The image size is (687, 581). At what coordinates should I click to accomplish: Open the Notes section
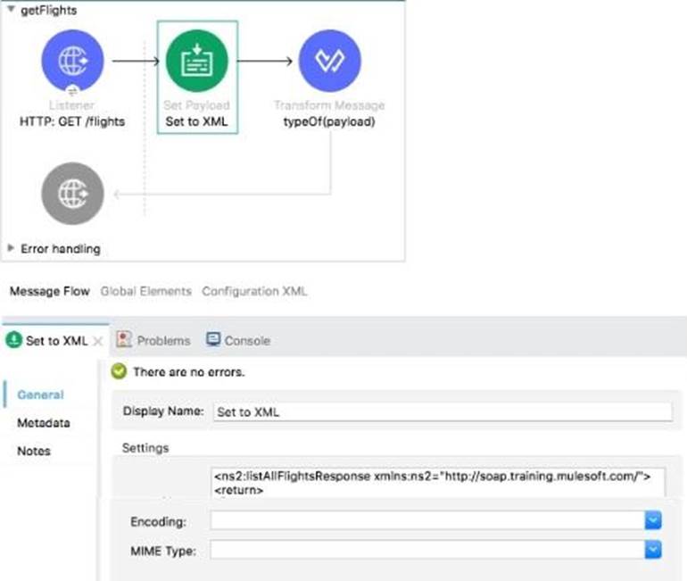pyautogui.click(x=34, y=451)
